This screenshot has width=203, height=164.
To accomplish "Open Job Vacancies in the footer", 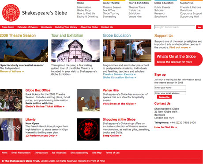I will point(59,153).
